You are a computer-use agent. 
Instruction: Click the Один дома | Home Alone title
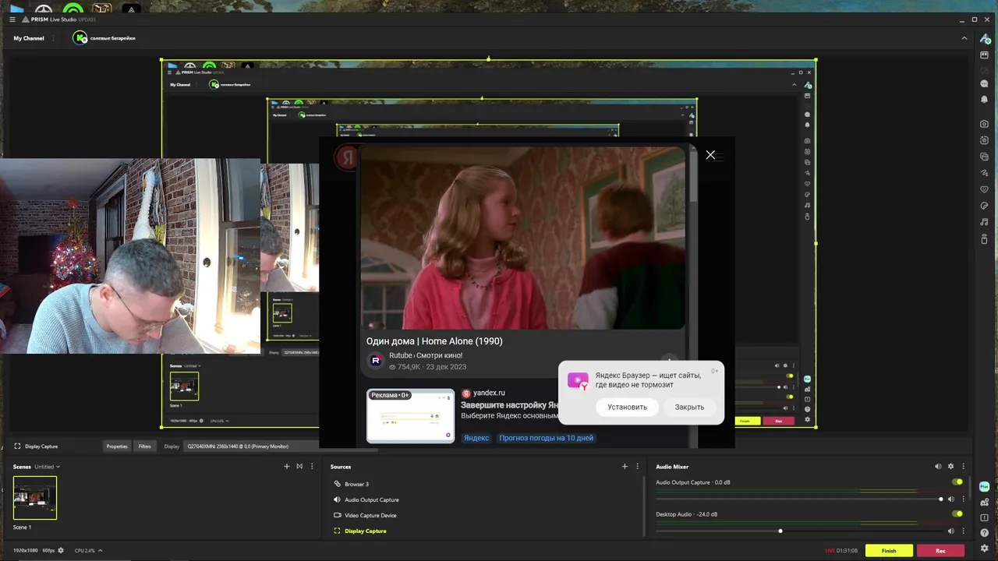click(x=434, y=340)
